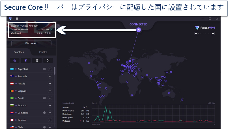Expand the Canada server list
Viewport: 228px width, 129px height.
50,120
